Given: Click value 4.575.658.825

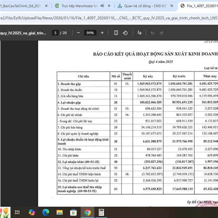Looking at the screenshot, I should (152, 189).
